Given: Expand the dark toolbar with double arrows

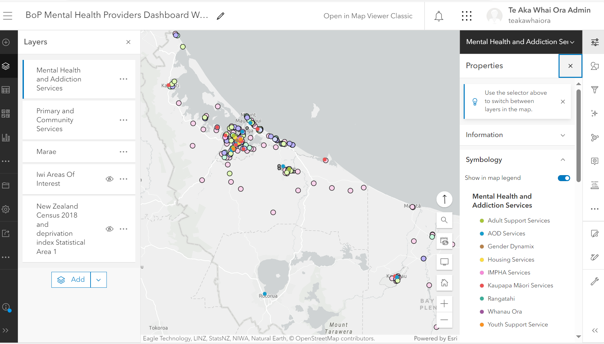Looking at the screenshot, I should [6, 330].
